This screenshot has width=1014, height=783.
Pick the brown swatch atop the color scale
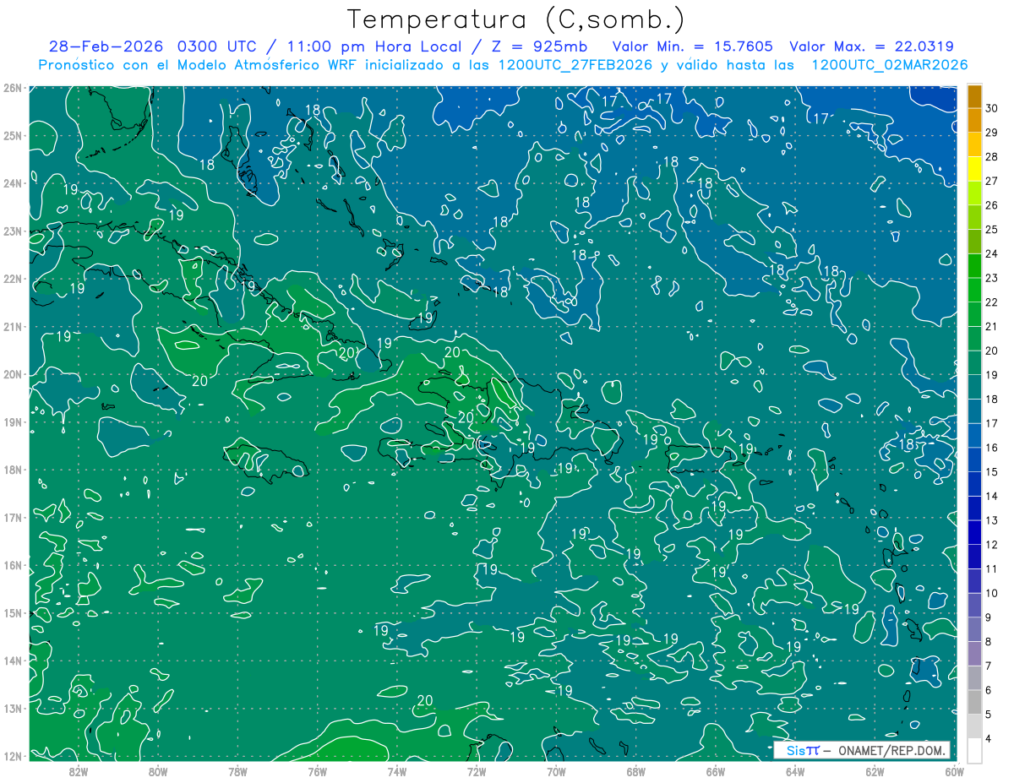pos(974,96)
